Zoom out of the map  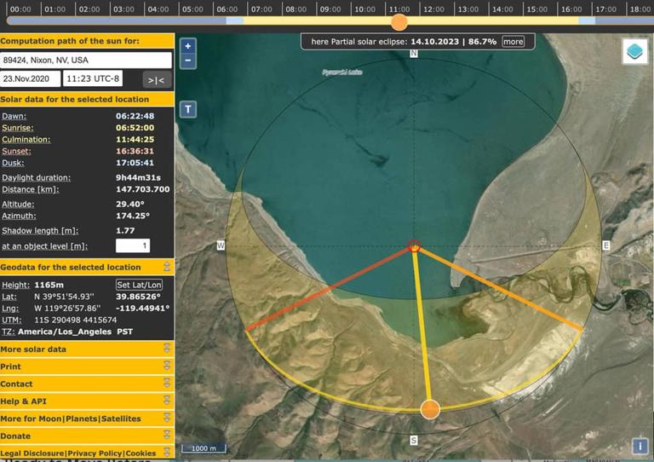(188, 61)
